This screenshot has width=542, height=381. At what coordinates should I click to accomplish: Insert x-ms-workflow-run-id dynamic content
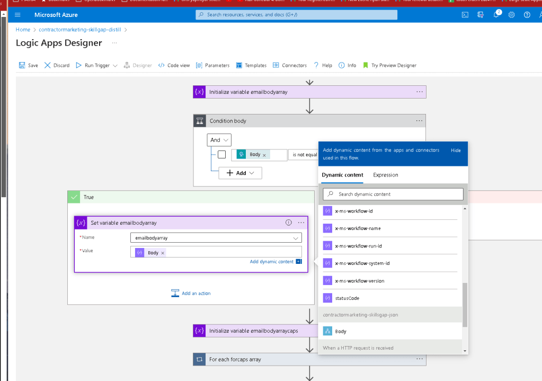point(390,246)
